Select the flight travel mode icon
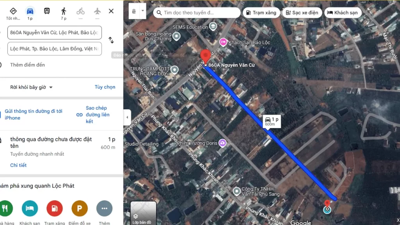This screenshot has height=225, width=400. coord(97,11)
